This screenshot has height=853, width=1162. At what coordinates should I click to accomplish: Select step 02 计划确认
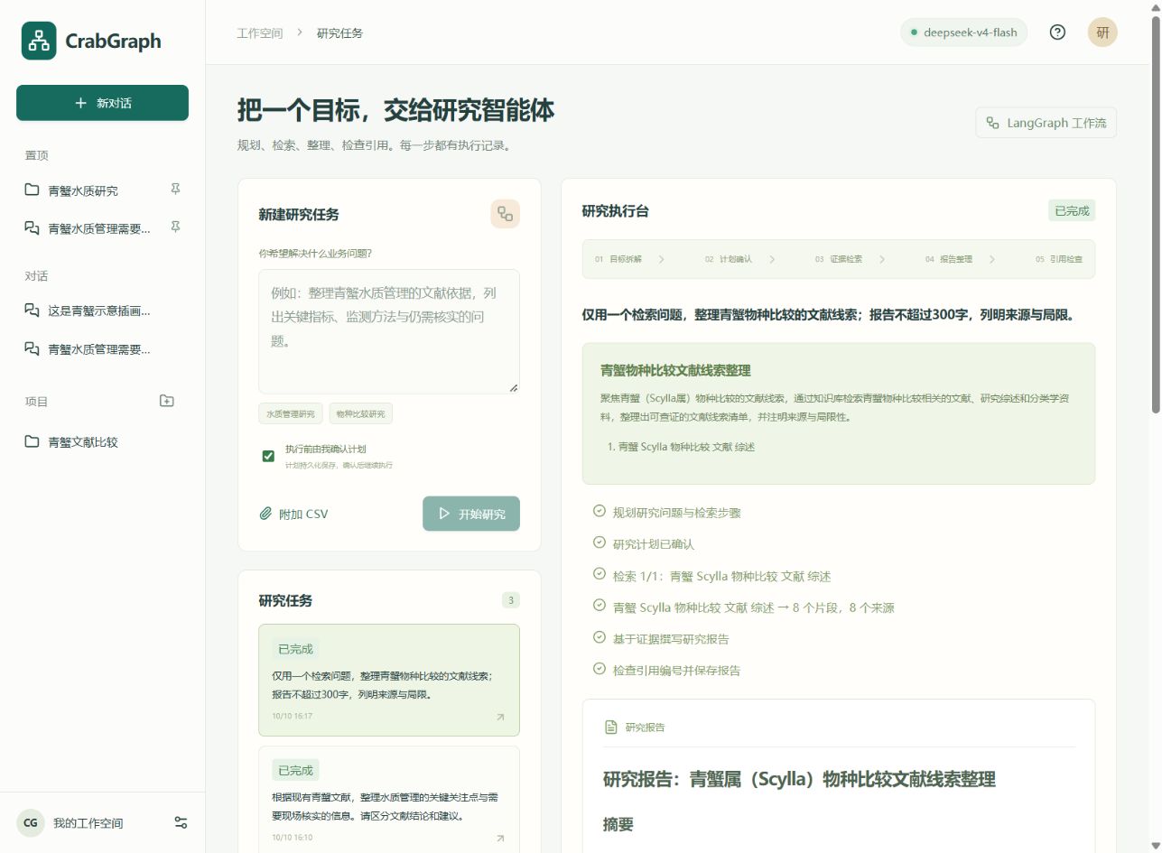729,259
